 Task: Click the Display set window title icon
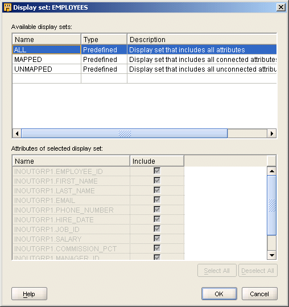pyautogui.click(x=7, y=7)
